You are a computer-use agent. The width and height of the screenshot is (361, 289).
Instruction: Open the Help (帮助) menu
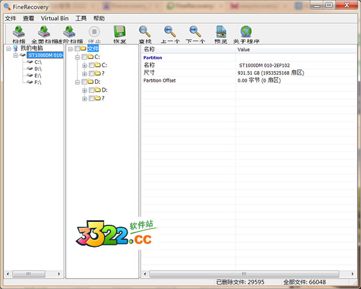coord(99,18)
